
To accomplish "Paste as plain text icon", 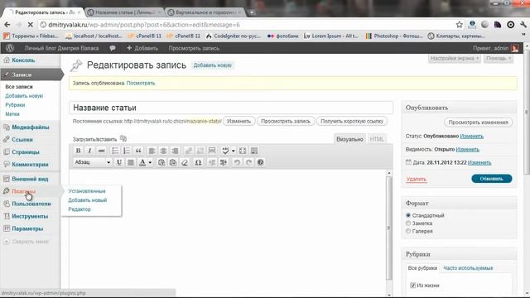I will coord(161,162).
